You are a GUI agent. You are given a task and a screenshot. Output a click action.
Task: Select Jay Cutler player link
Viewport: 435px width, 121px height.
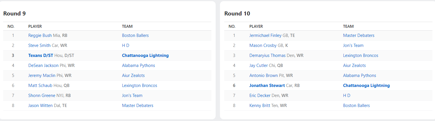click(258, 66)
